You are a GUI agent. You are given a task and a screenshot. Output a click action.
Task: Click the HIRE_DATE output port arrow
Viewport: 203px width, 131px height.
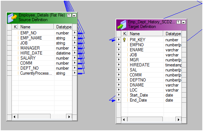(75, 53)
